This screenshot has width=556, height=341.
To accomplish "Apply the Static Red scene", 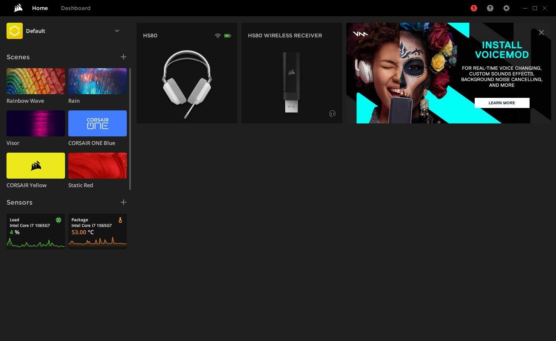I will point(98,166).
